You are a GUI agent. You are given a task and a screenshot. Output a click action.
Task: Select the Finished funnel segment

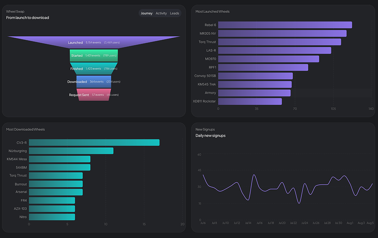coord(94,68)
